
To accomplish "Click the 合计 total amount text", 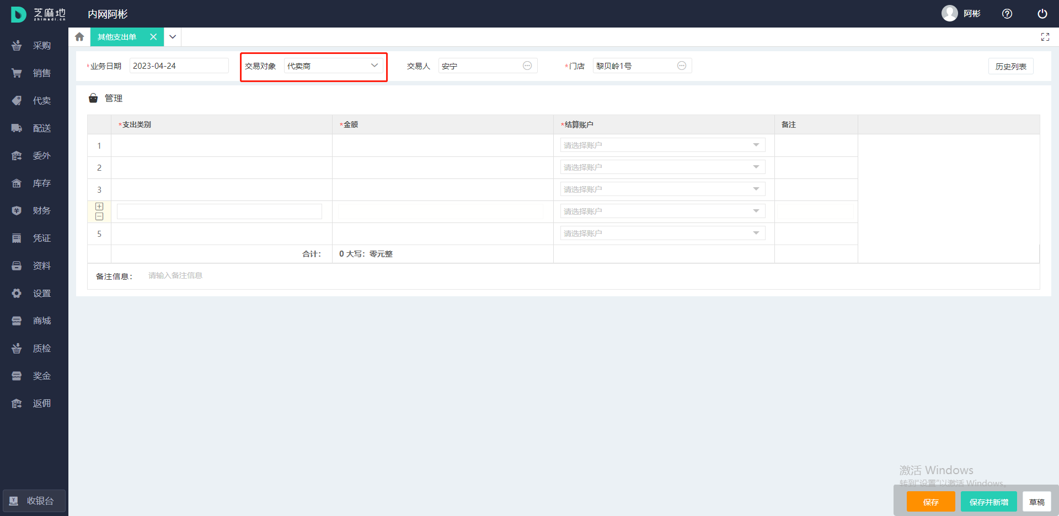I will click(366, 254).
